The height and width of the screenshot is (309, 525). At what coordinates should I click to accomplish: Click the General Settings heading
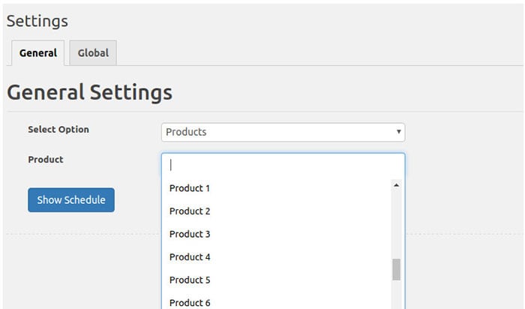[89, 92]
